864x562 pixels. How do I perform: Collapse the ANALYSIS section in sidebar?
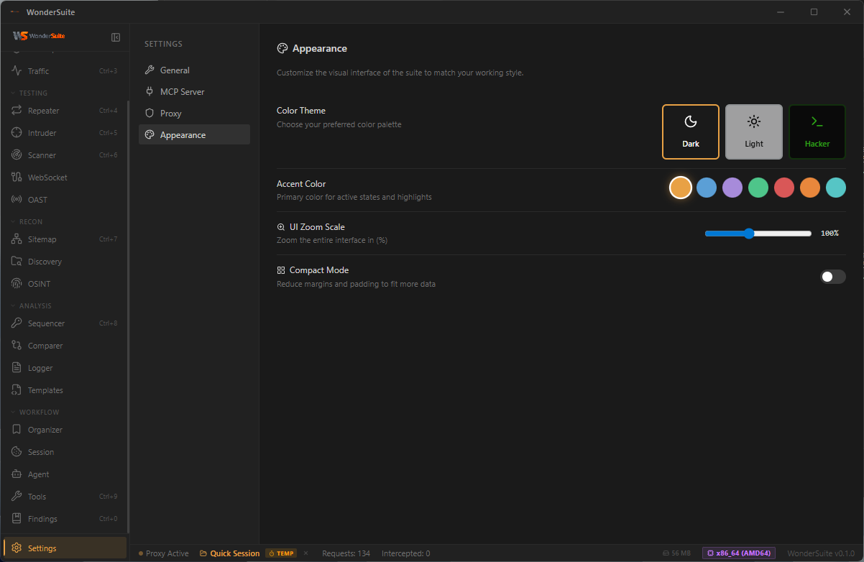(31, 305)
